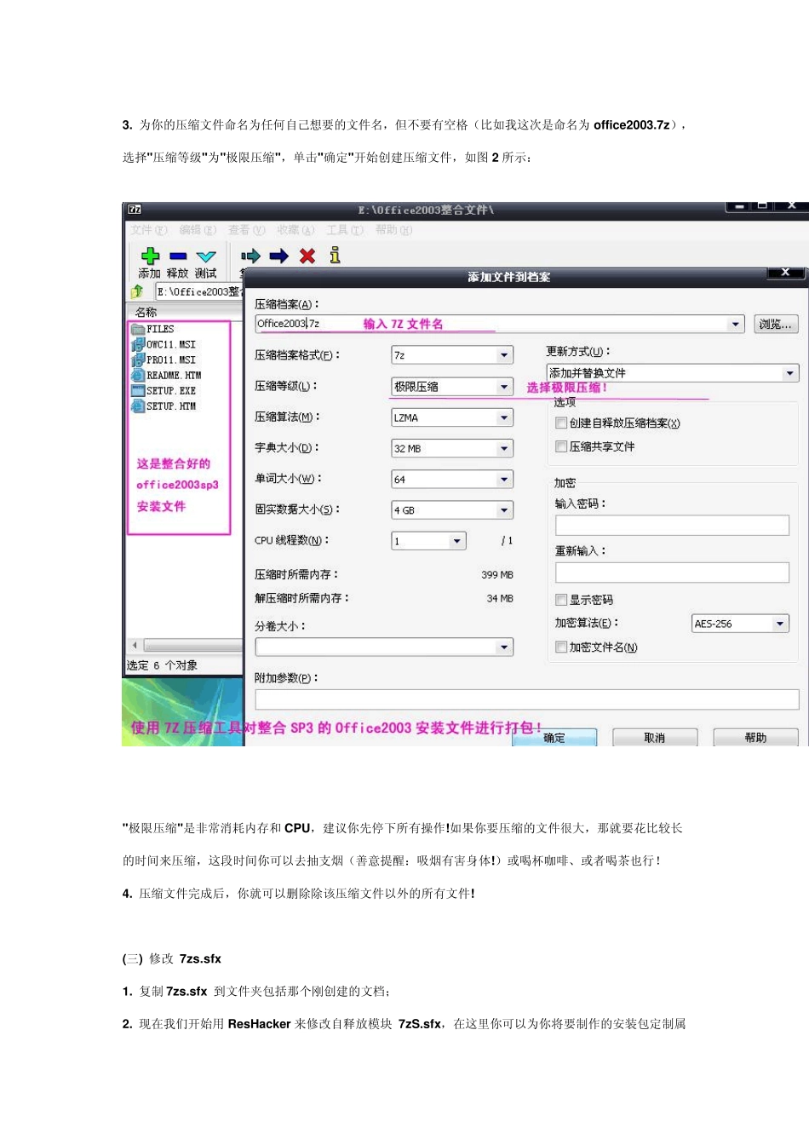Image resolution: width=809 pixels, height=1145 pixels.
Task: Click the red X Delete icon
Action: click(307, 256)
